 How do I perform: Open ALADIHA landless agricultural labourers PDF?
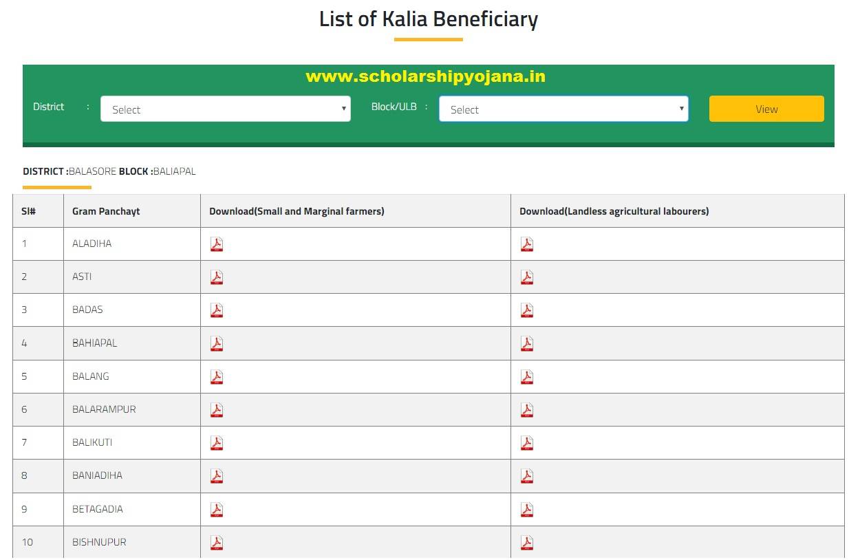pyautogui.click(x=527, y=244)
